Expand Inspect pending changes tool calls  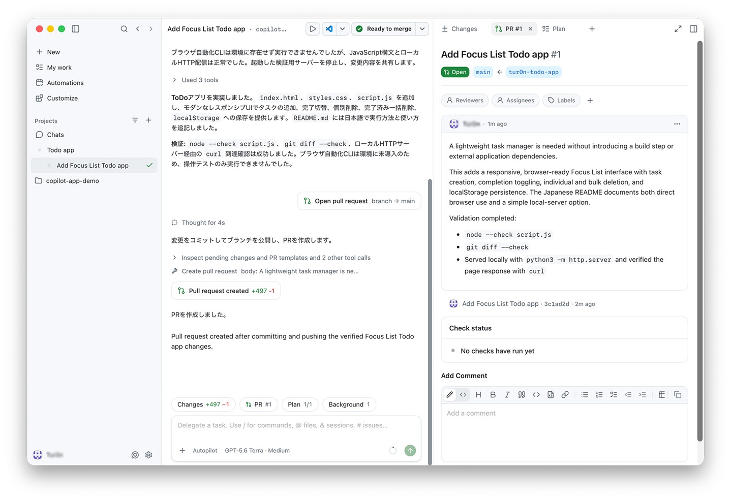(271, 258)
